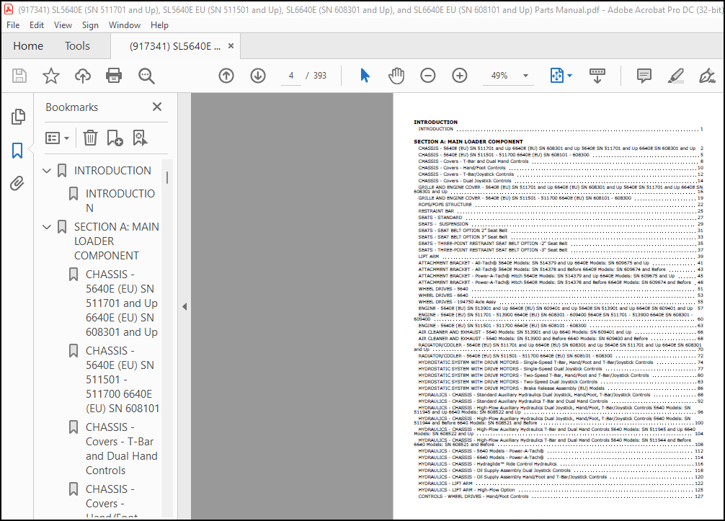Click SEATS - SUSPENSION contents entry
Image resolution: width=725 pixels, height=521 pixels.
(x=561, y=223)
